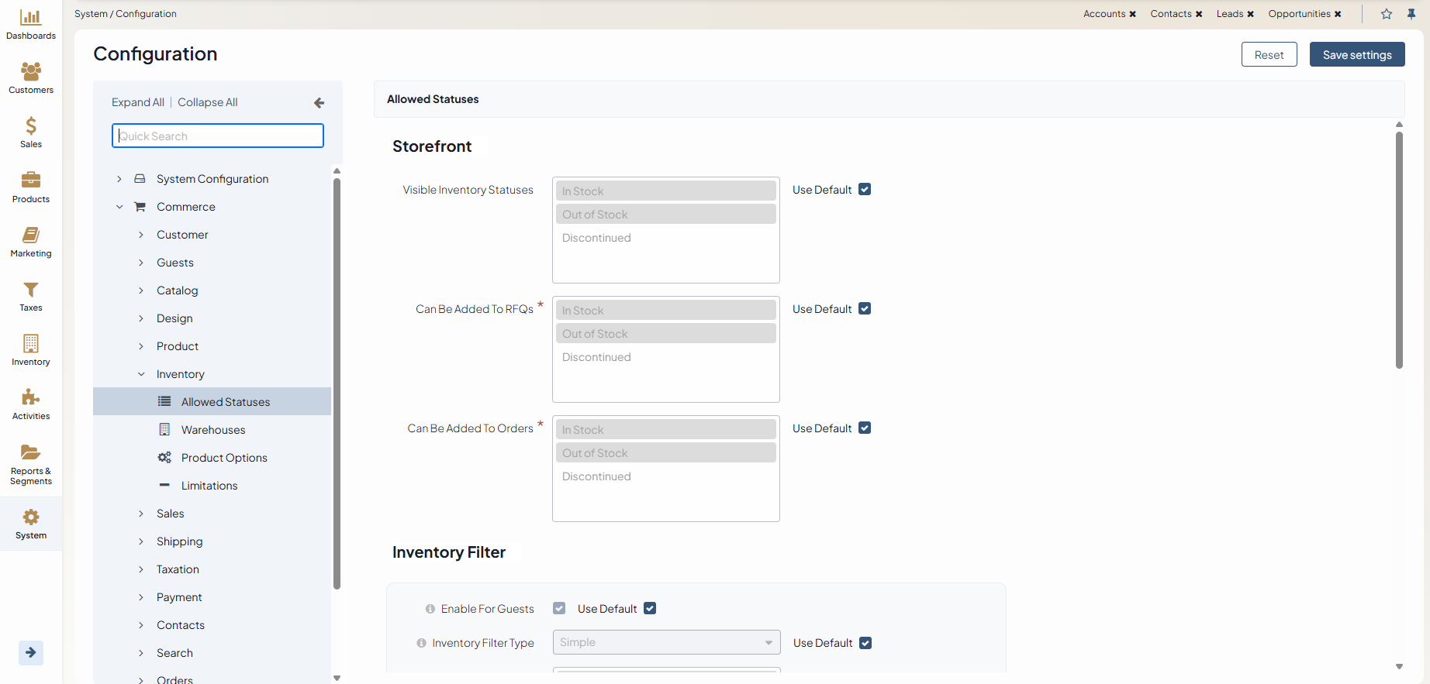The height and width of the screenshot is (684, 1430).
Task: Click the pin icon in top bar
Action: pyautogui.click(x=1411, y=14)
